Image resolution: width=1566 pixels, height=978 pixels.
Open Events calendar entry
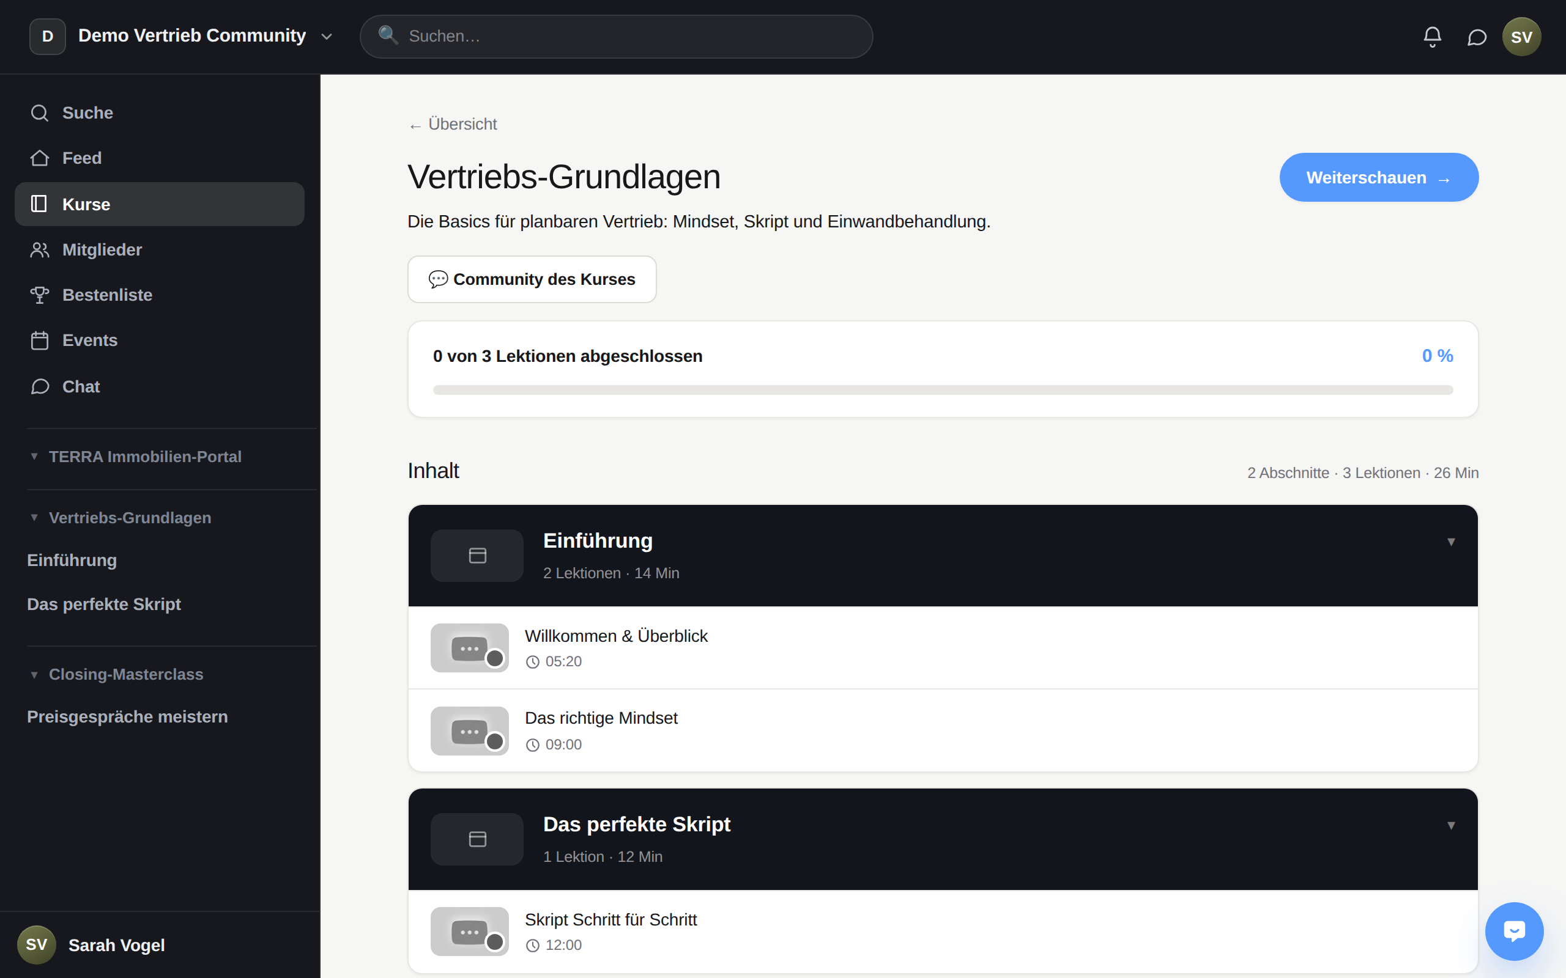pos(159,340)
